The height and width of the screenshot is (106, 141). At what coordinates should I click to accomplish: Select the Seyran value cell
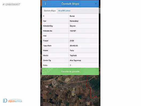(84, 26)
